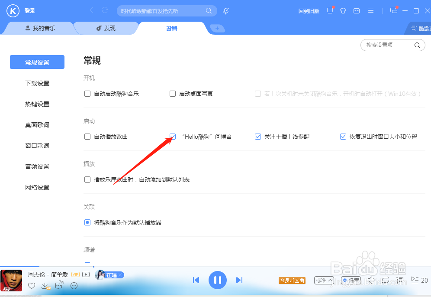Open the play queue list icon
Viewport: 431px width, 297px height.
pyautogui.click(x=415, y=280)
